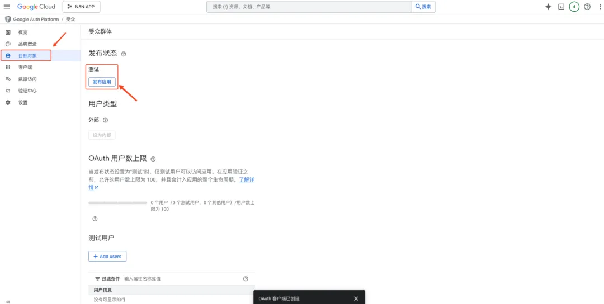Click the disabled 设为内部 button
The image size is (604, 304).
pos(102,135)
